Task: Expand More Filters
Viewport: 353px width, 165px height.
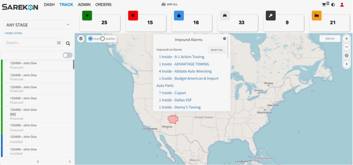Action: click(x=13, y=33)
